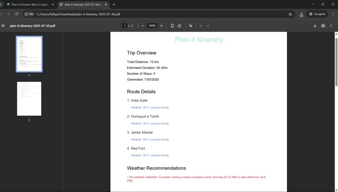Rotate the PDF counterclockwise
Viewport: 338px width, 192px height.
coord(179,26)
